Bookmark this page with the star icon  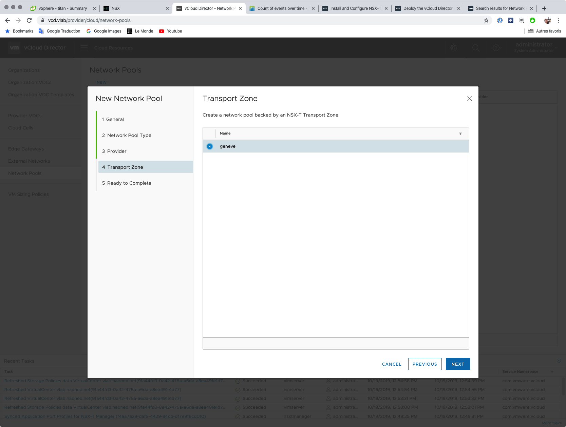click(x=486, y=20)
